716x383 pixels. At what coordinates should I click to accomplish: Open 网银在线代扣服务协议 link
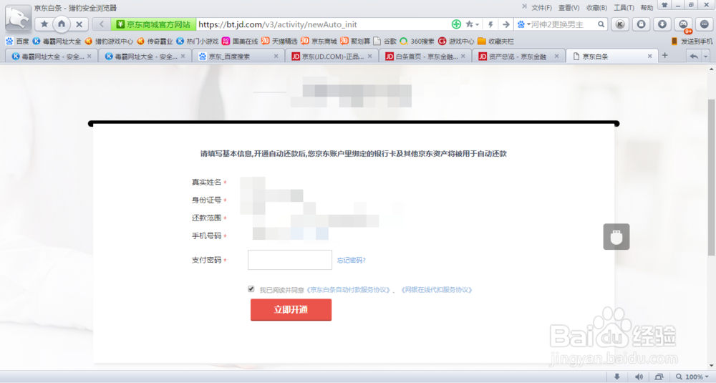tap(436, 290)
